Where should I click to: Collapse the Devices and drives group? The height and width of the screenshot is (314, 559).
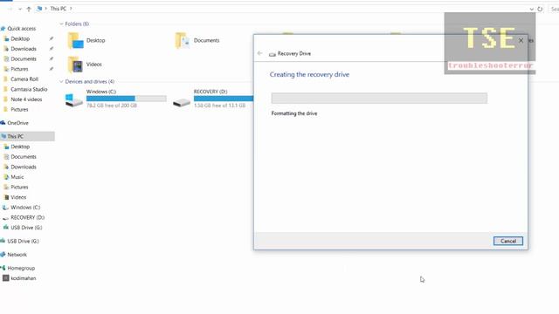point(61,81)
